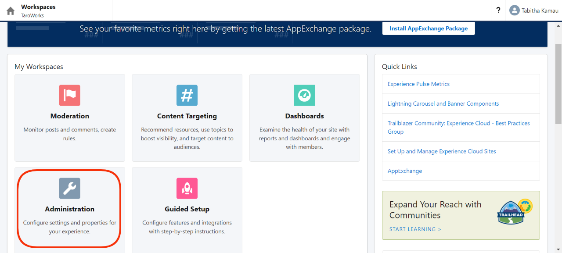
Task: Open the Administration workspace title
Action: [70, 209]
